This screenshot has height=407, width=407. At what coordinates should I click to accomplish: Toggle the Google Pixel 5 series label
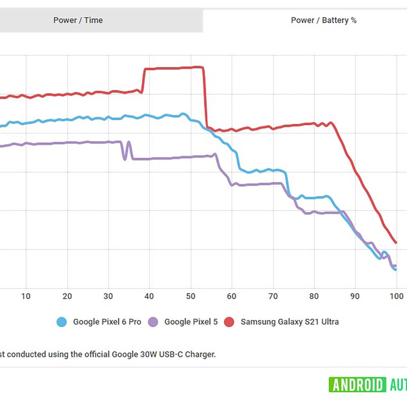(191, 322)
